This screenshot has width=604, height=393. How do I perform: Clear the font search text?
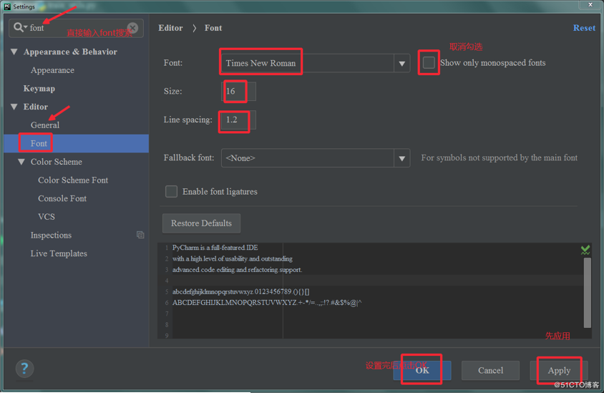coord(132,28)
